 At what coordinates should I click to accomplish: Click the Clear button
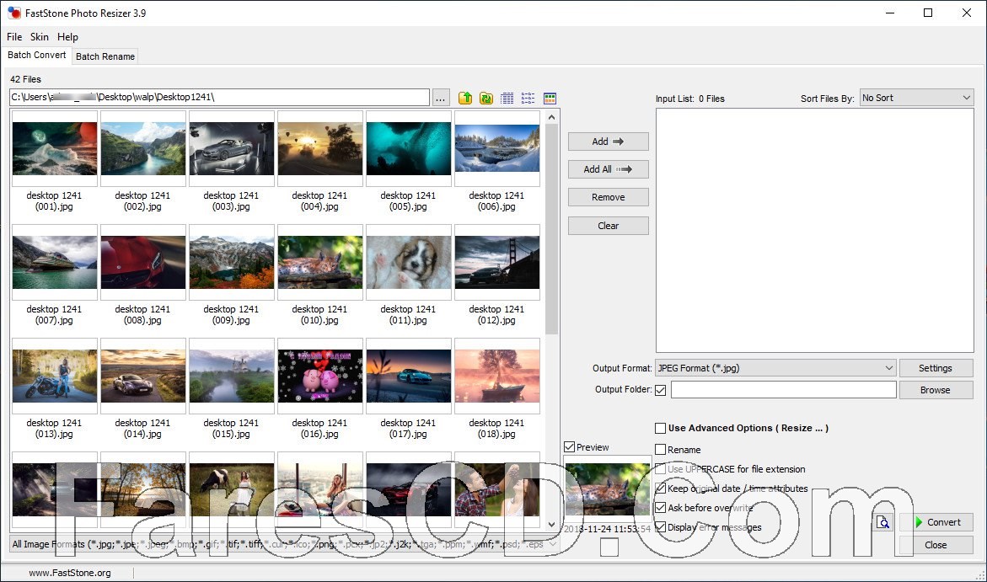(x=608, y=226)
